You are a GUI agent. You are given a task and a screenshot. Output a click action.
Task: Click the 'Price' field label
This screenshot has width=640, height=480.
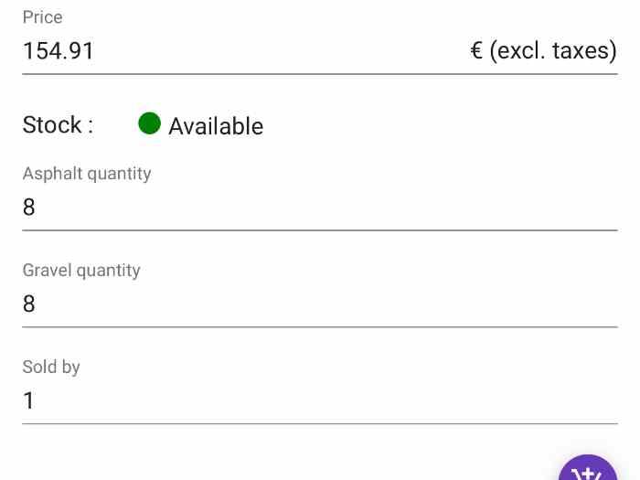42,17
